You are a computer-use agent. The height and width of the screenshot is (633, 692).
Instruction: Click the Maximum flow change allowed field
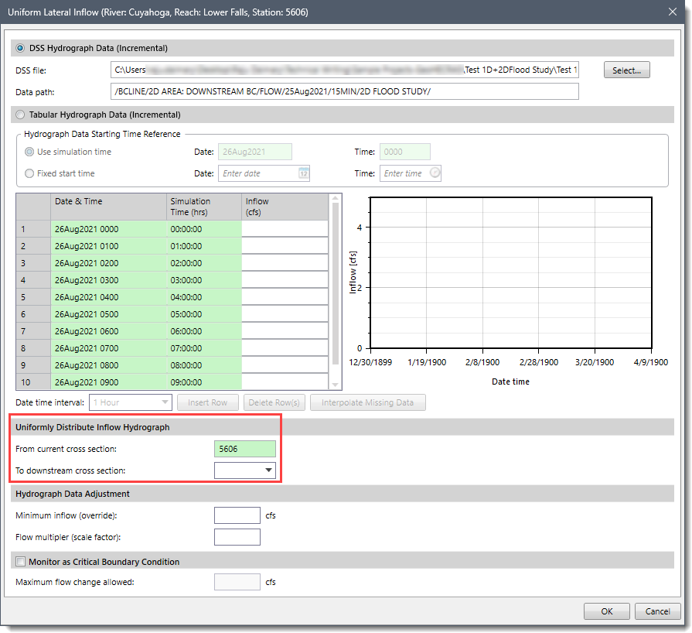237,582
